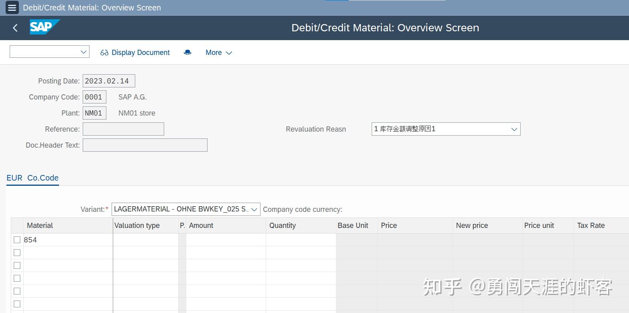Screen dimensions: 629x313
Task: Click the 'Company code currency:' label
Action: click(x=303, y=209)
